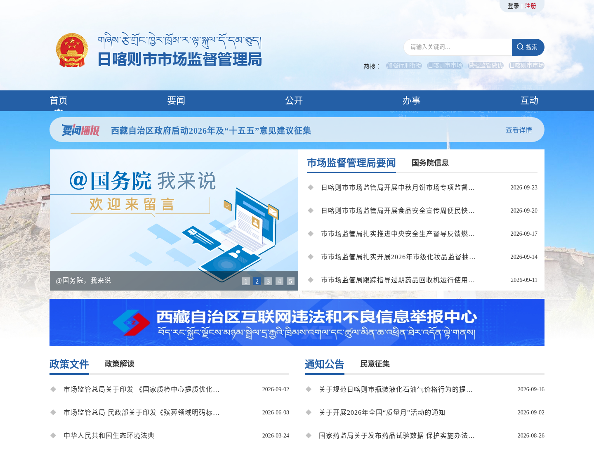Open the 中央安全生产督导反馈 news article

point(398,234)
